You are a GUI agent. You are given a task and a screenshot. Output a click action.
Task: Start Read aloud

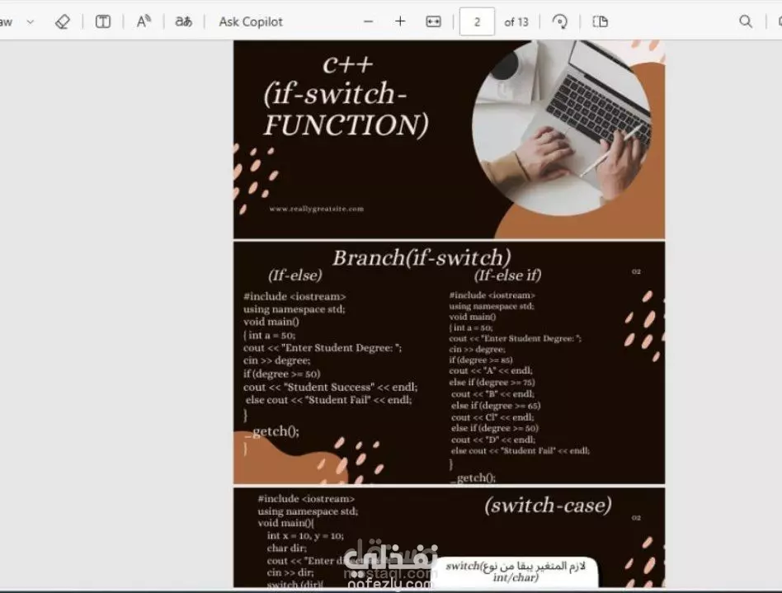(x=144, y=21)
